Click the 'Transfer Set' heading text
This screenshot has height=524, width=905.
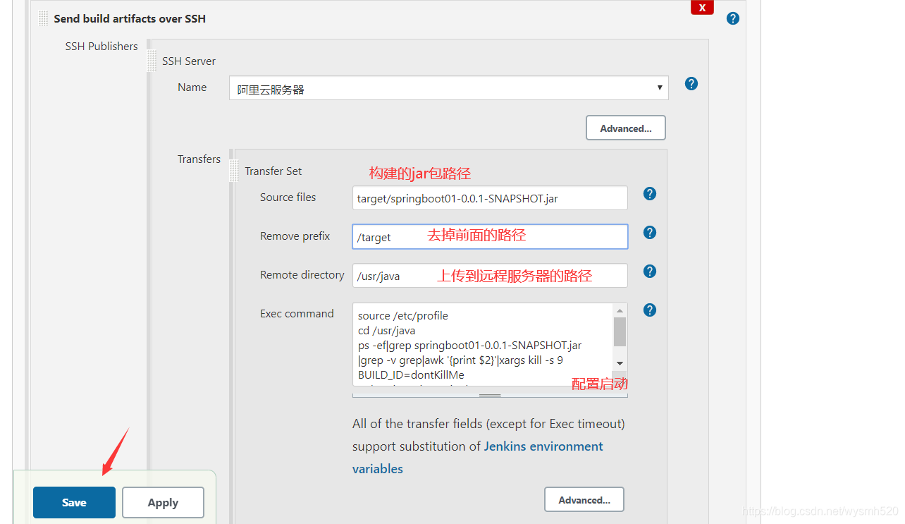tap(273, 171)
